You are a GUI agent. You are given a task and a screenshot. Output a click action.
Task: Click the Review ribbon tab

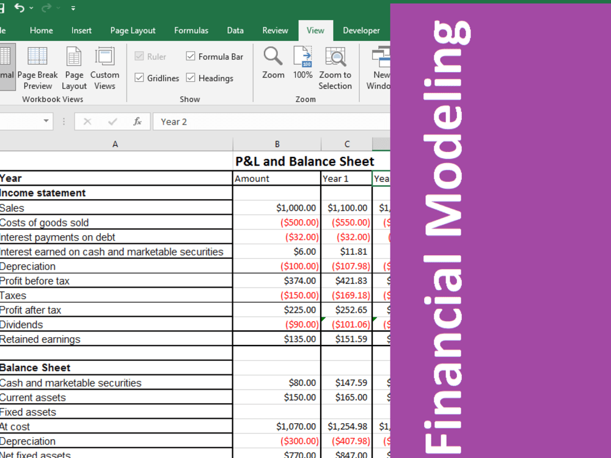275,30
